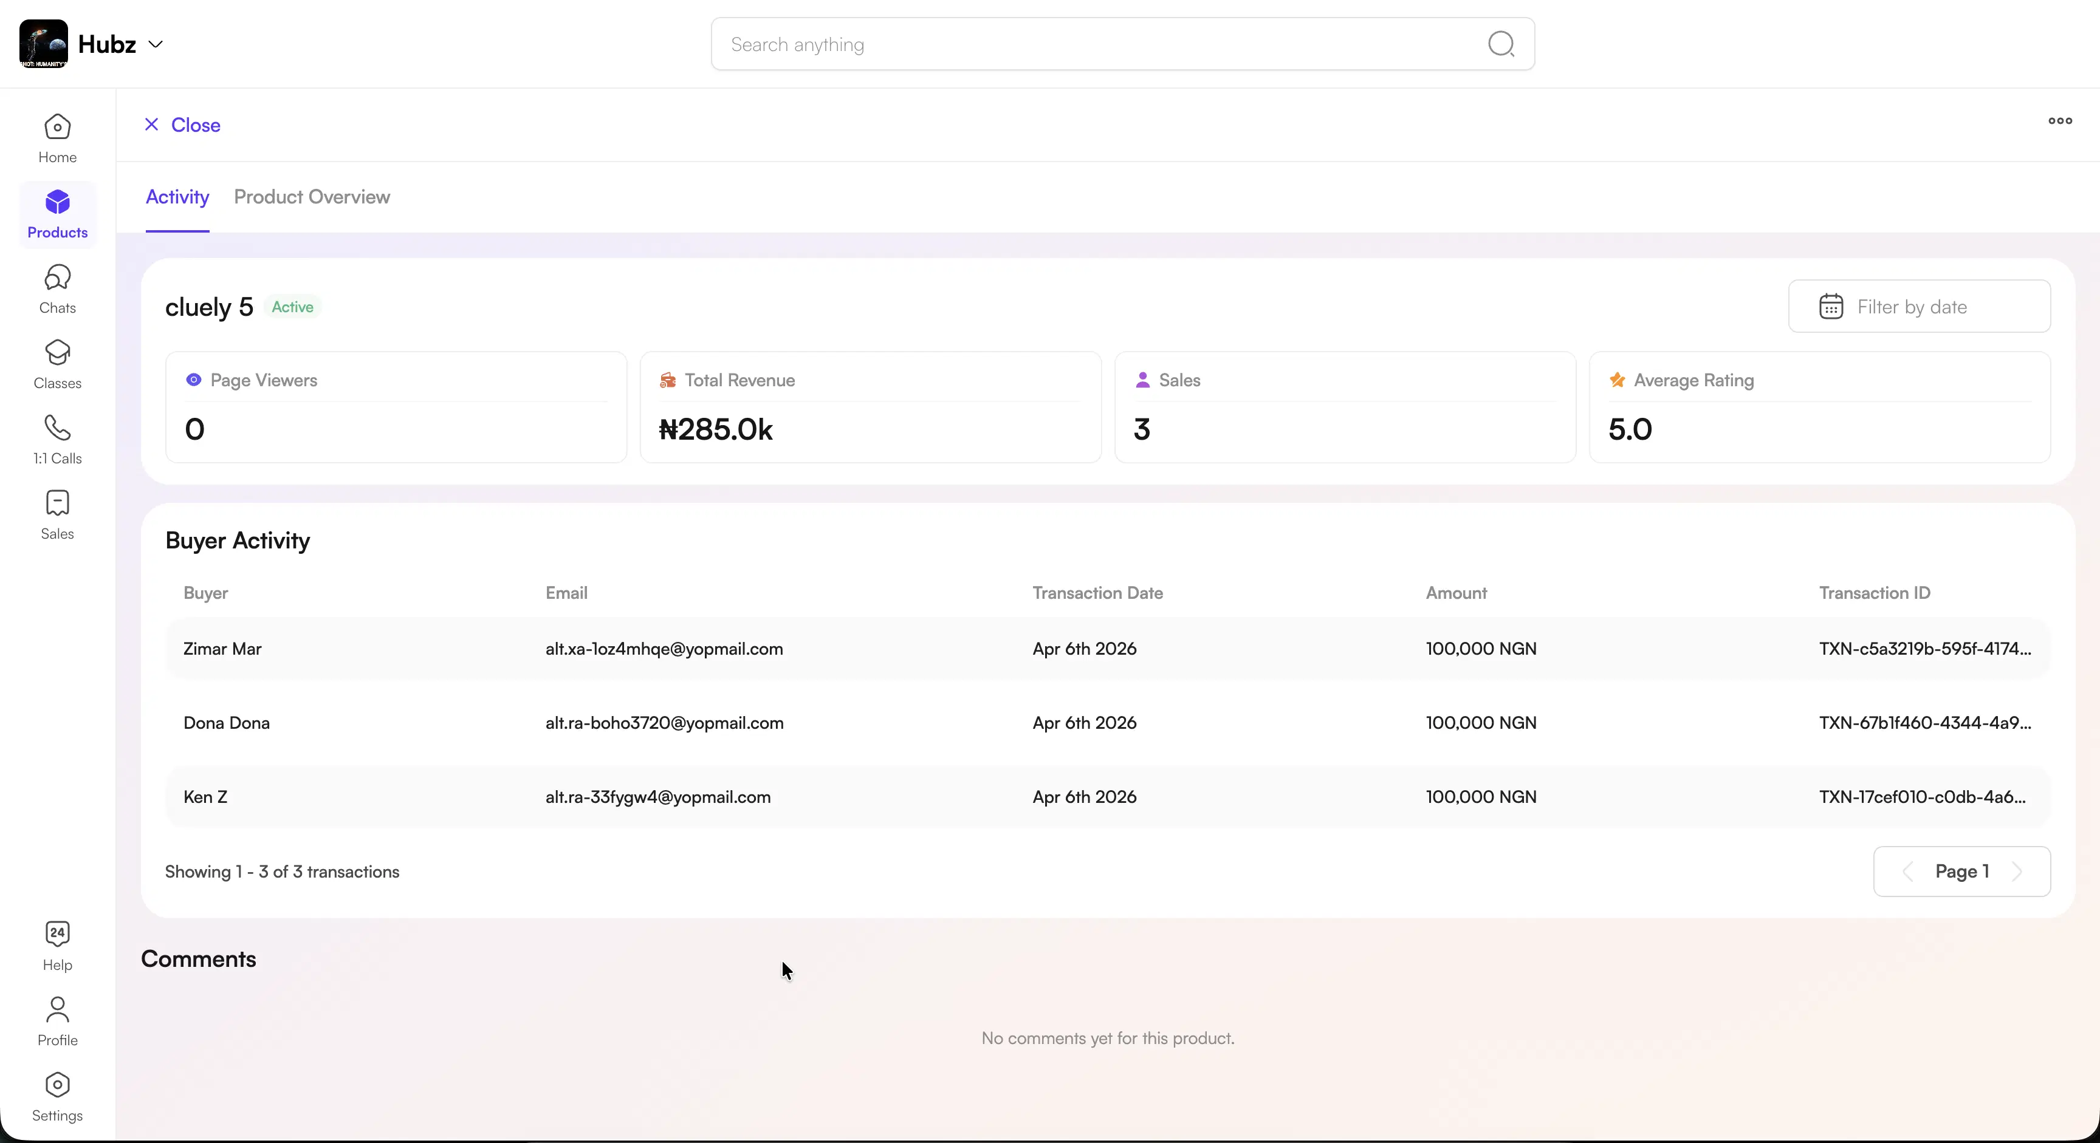The image size is (2100, 1143).
Task: Open the Help icon
Action: (x=57, y=933)
